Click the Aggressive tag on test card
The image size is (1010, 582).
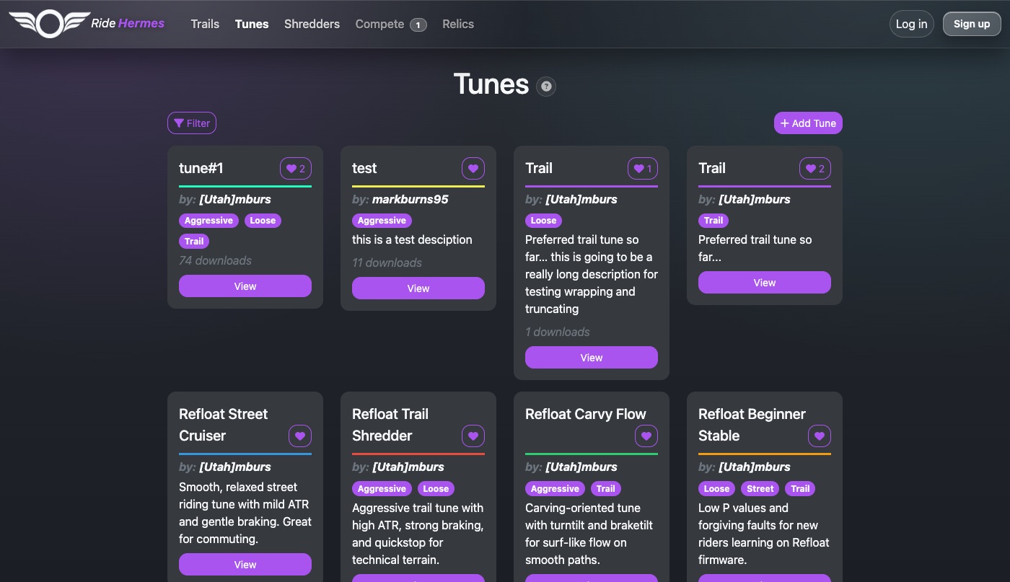pyautogui.click(x=382, y=221)
